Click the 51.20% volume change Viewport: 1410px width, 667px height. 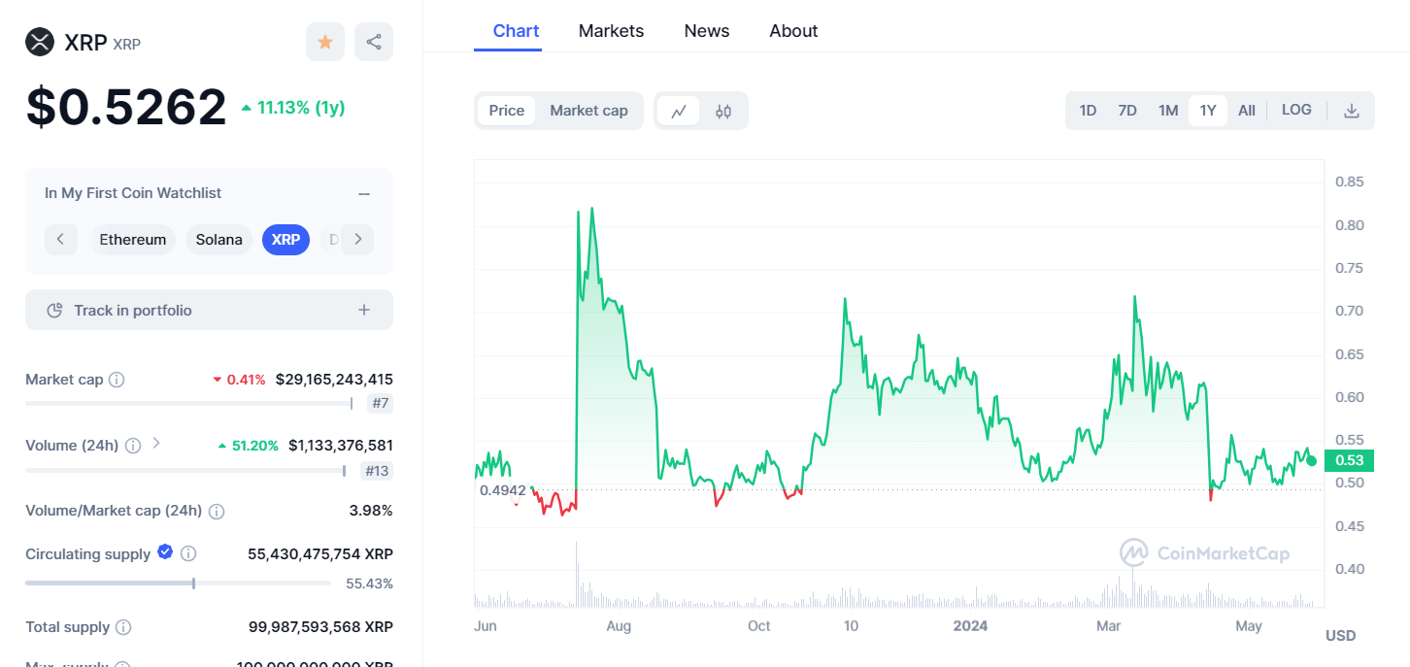point(248,446)
